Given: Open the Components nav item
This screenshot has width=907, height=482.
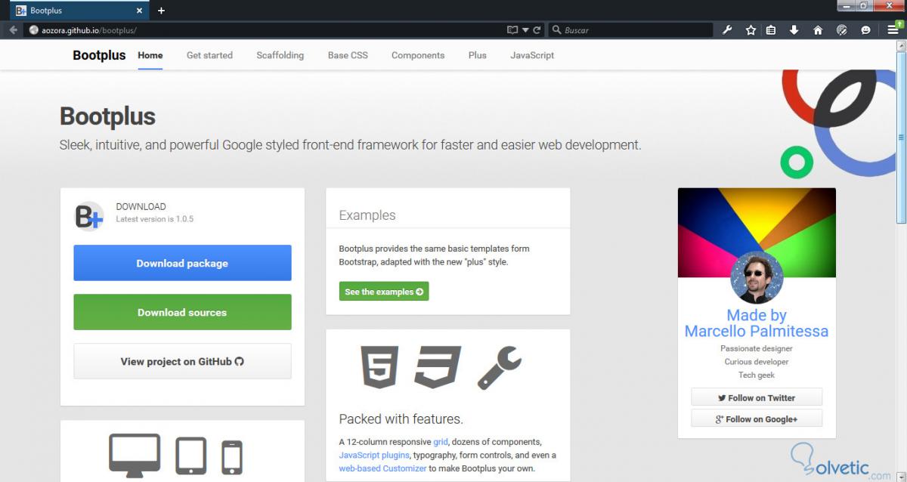Looking at the screenshot, I should [418, 55].
